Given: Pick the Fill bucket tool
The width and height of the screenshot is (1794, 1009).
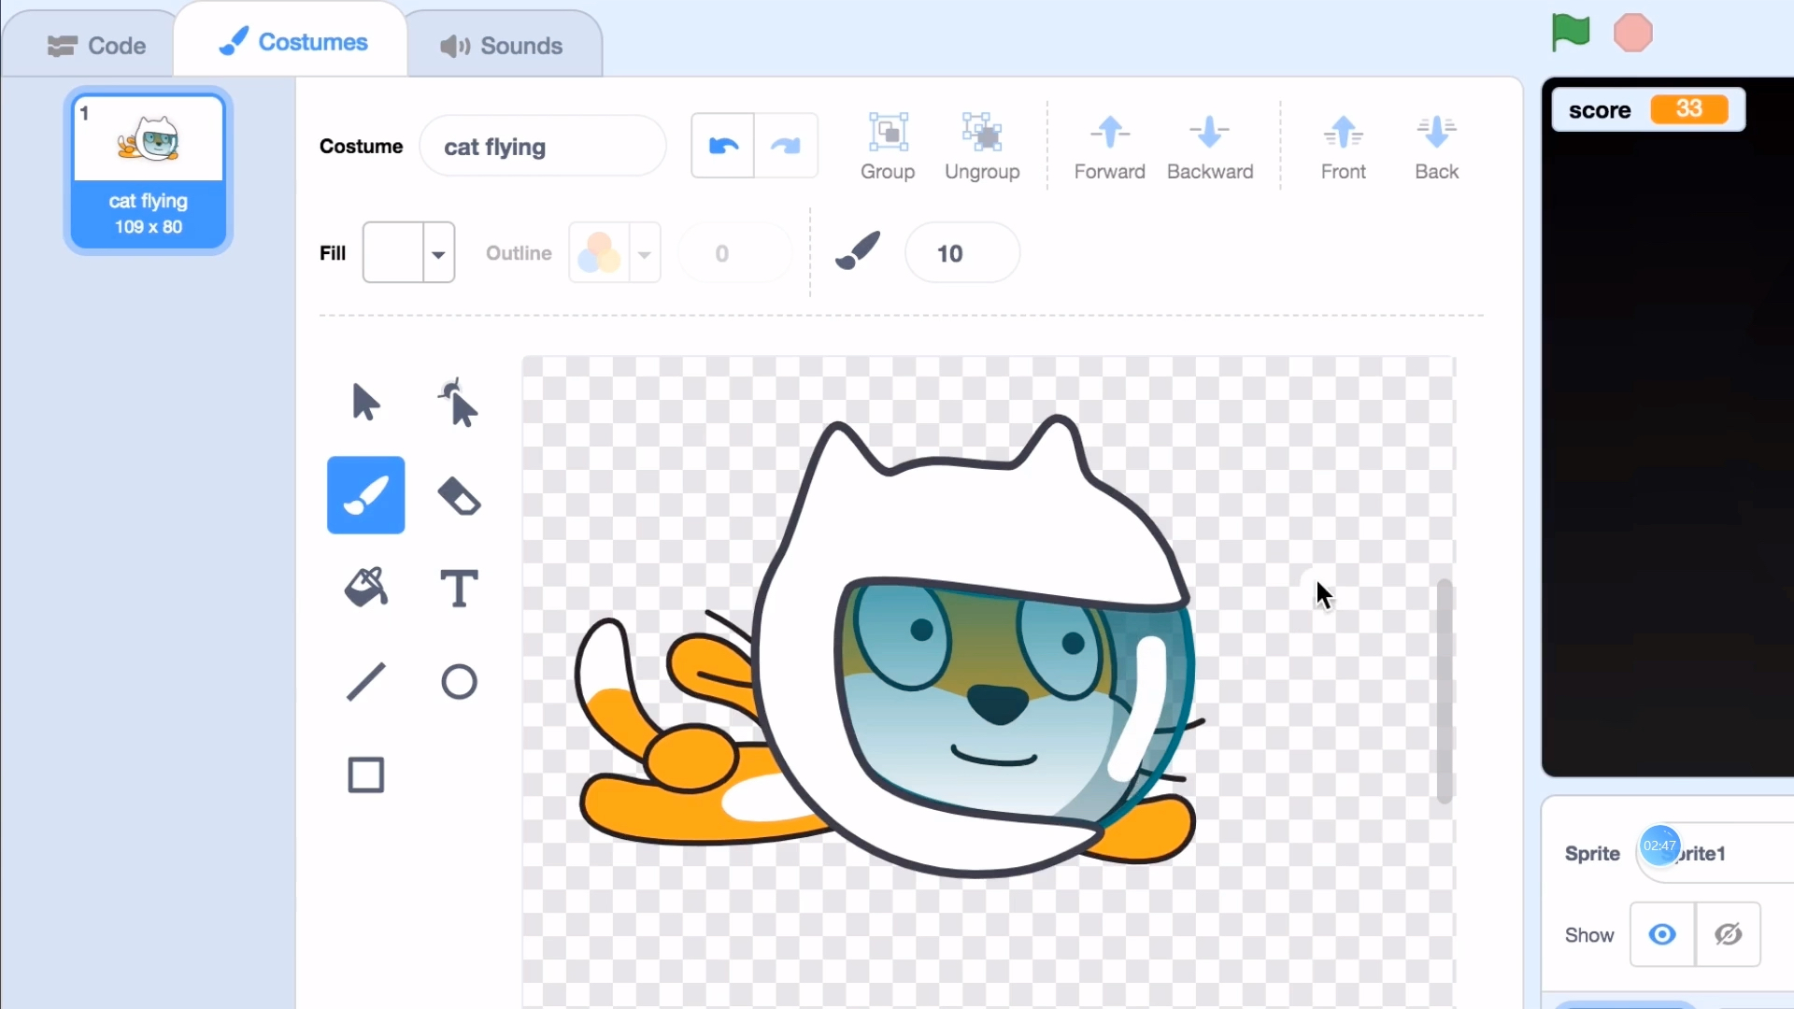Looking at the screenshot, I should [365, 589].
